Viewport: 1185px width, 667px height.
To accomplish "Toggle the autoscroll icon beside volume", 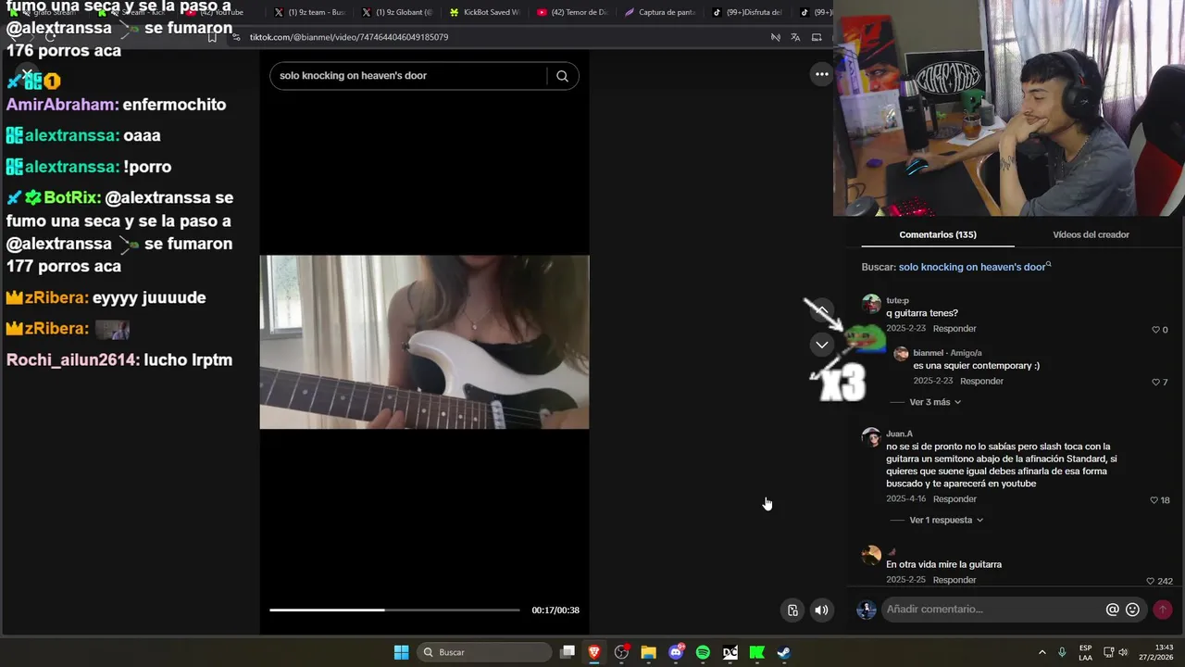I will [x=792, y=610].
